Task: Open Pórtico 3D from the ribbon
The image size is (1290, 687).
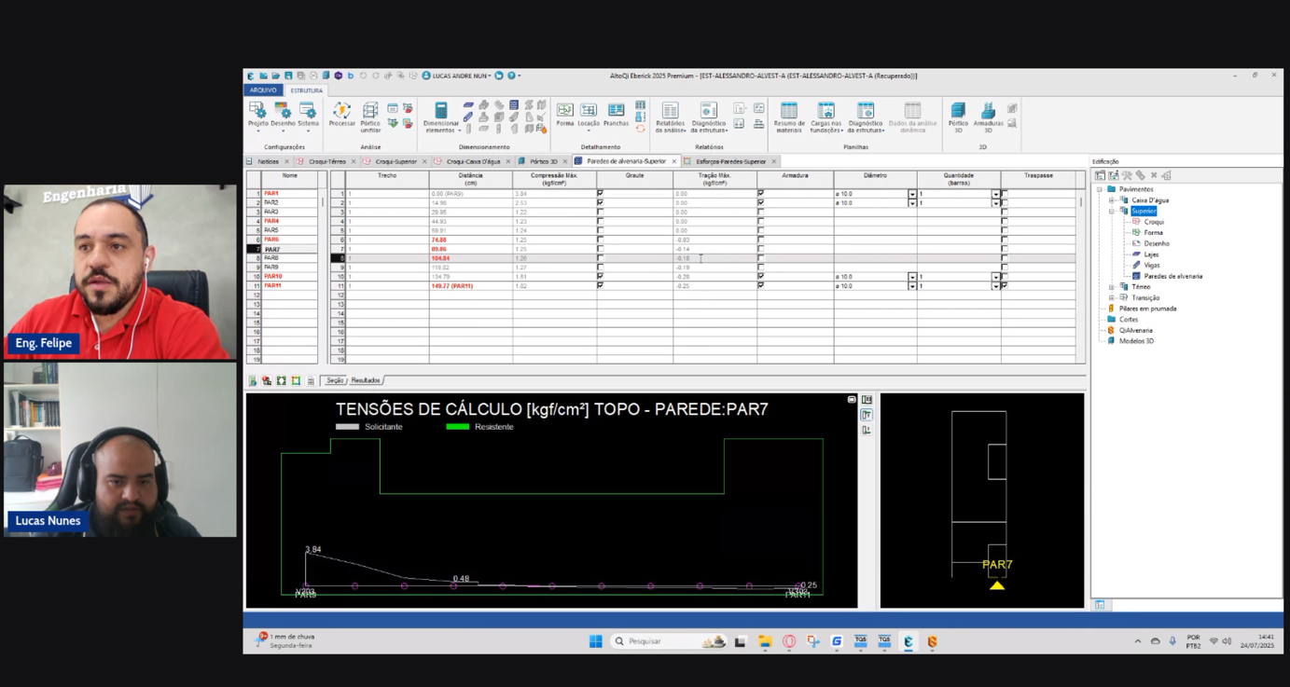Action: 958,111
